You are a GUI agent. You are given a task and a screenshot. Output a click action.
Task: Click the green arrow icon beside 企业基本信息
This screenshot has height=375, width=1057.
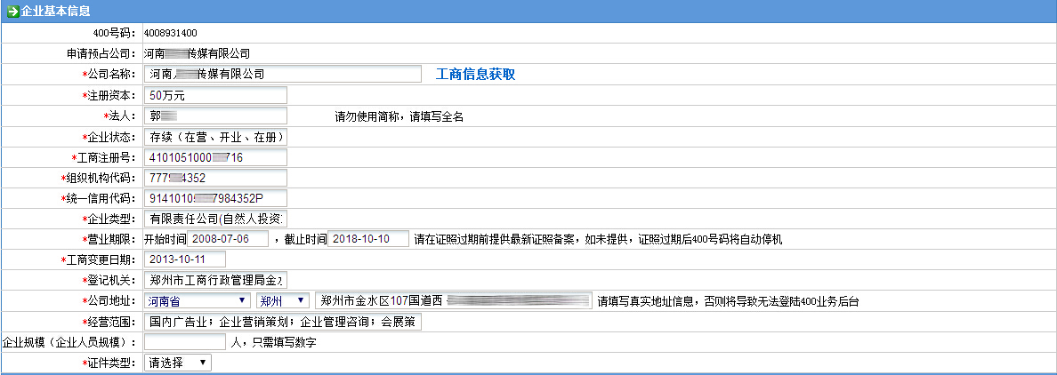(x=12, y=10)
